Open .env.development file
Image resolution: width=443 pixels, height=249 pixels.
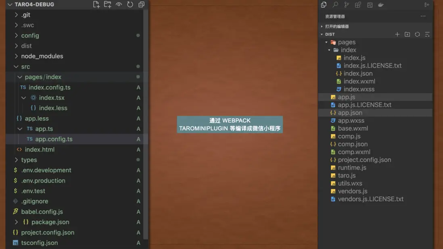(x=46, y=170)
